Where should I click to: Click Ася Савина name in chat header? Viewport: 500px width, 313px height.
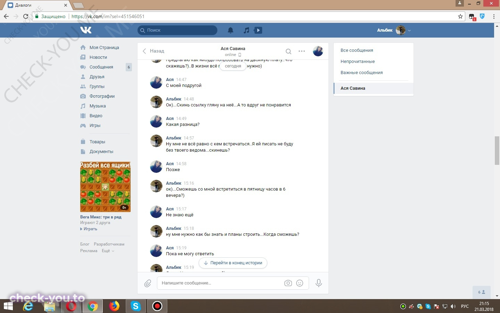[233, 49]
